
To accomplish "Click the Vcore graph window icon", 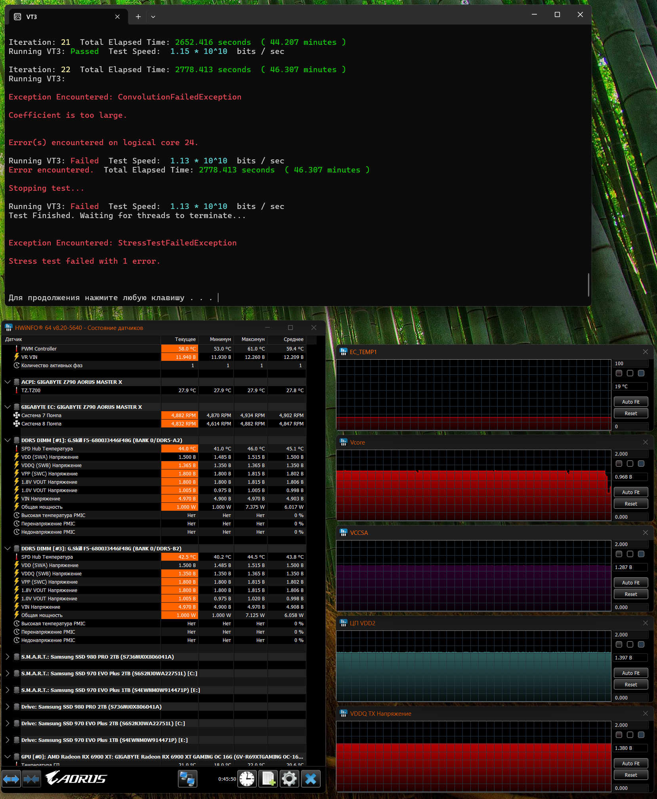I will point(344,442).
